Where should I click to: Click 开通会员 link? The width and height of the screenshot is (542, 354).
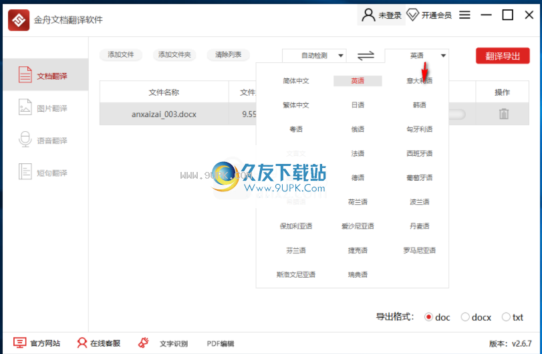pyautogui.click(x=436, y=15)
